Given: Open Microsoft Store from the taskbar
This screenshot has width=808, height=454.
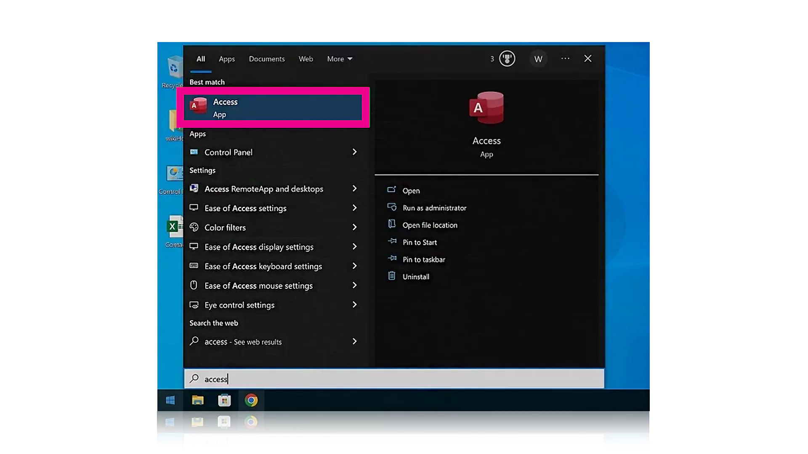Looking at the screenshot, I should click(x=224, y=400).
